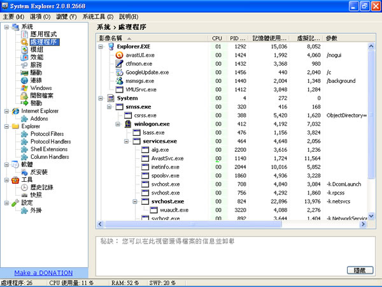Screen dimensions: 382x287
Task: Collapse the 系統 group in sidebar
Action: click(x=6, y=26)
